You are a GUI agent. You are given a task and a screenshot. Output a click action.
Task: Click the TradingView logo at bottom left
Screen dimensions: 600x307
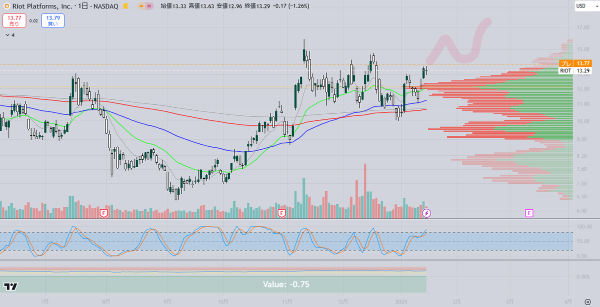[x=11, y=287]
